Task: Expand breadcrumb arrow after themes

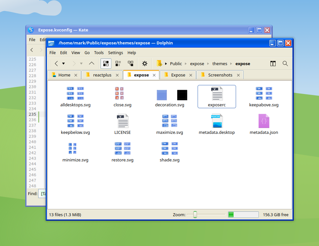Action: 231,64
